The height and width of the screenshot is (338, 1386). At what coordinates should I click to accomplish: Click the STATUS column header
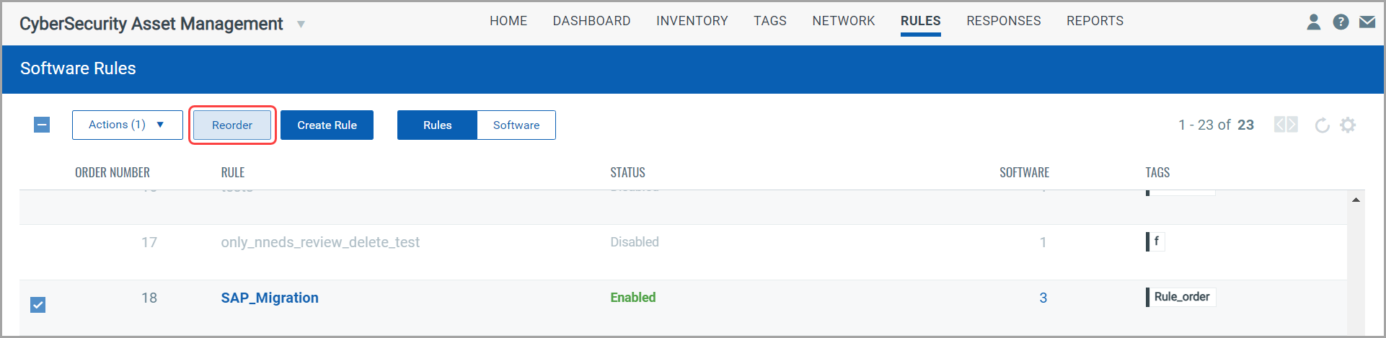tap(627, 172)
